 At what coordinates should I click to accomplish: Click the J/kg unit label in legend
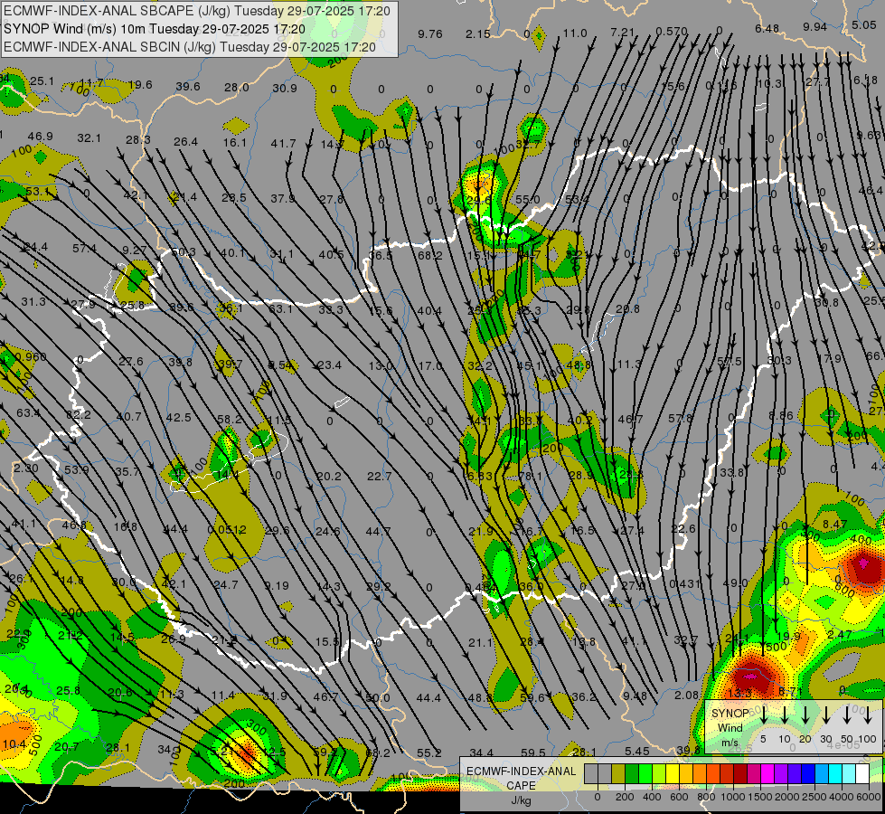(x=521, y=800)
